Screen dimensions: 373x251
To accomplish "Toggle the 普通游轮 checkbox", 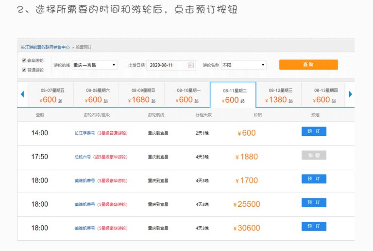I will click(x=24, y=70).
